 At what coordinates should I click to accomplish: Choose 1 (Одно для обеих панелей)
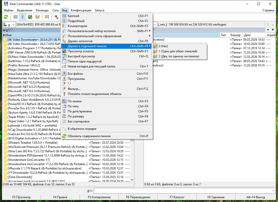pyautogui.click(x=179, y=51)
